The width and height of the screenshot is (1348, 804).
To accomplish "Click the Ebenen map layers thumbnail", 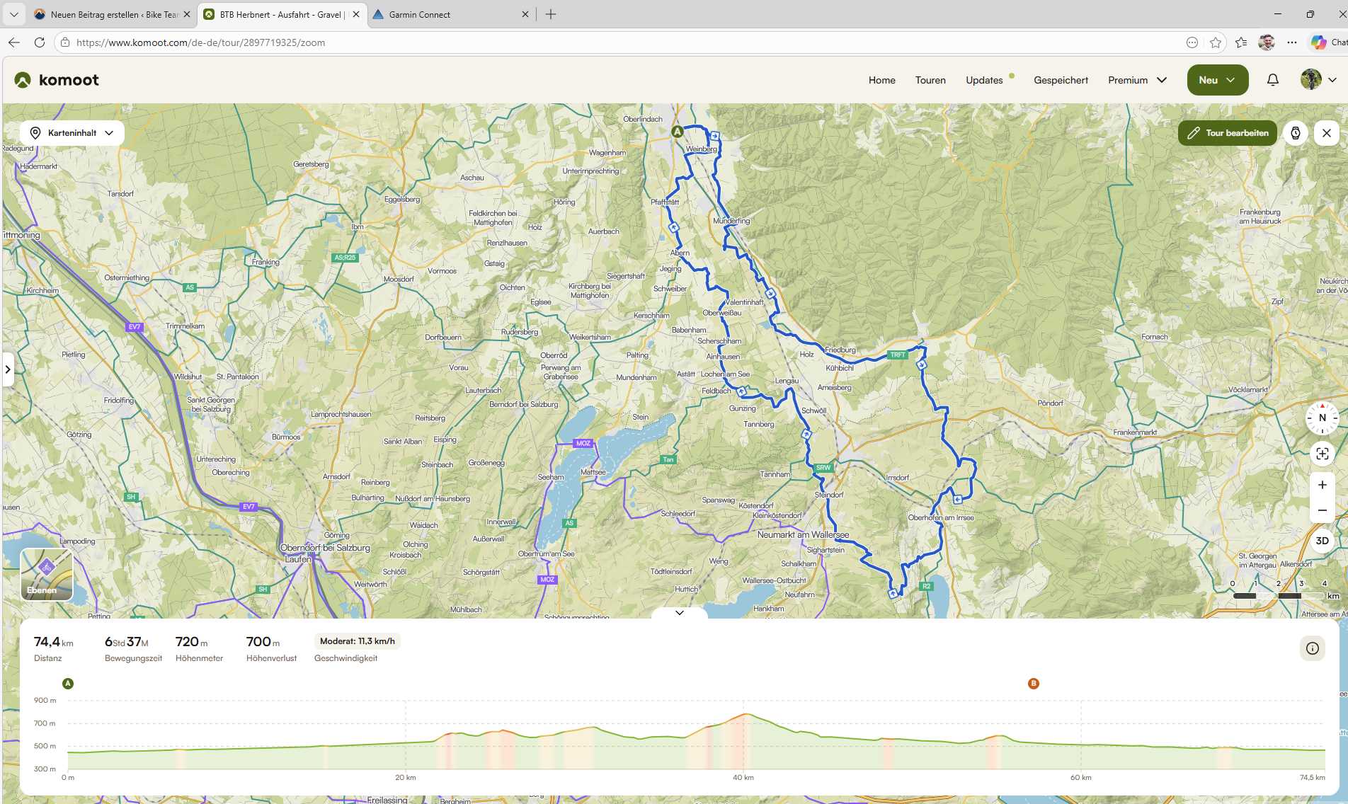I will click(x=46, y=575).
